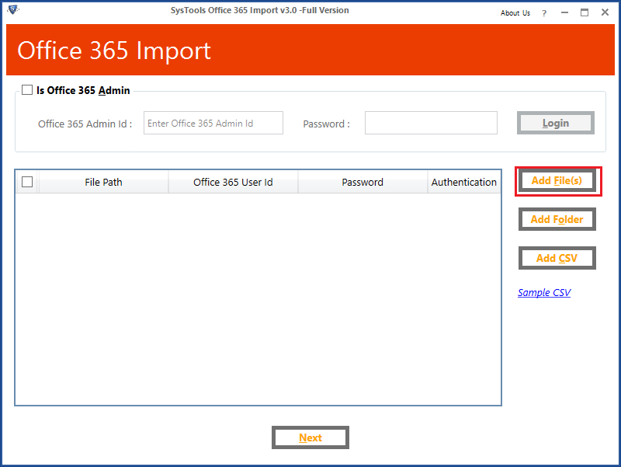Maximize the Office 365 Import window

tap(585, 12)
